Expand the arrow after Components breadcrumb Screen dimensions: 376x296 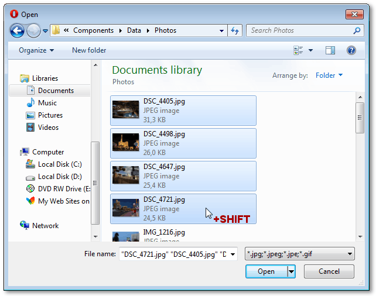pos(121,30)
